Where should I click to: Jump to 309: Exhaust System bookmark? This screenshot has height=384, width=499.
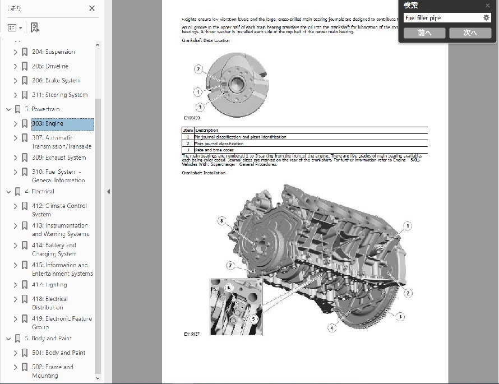(x=59, y=158)
